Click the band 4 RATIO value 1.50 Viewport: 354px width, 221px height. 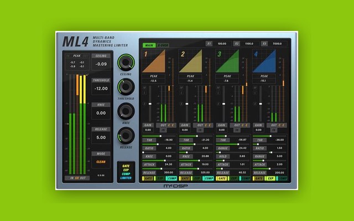(279, 148)
